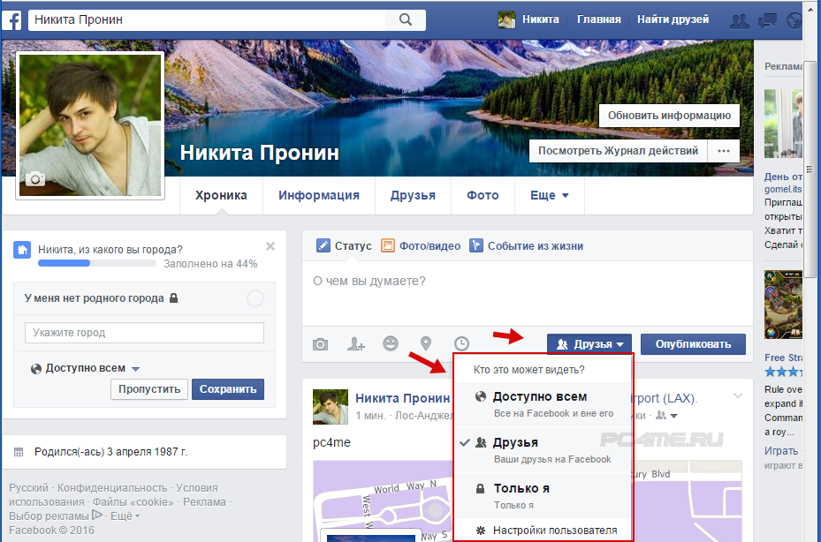This screenshot has height=542, width=821.
Task: Tag people with the composer person icon
Action: click(356, 344)
